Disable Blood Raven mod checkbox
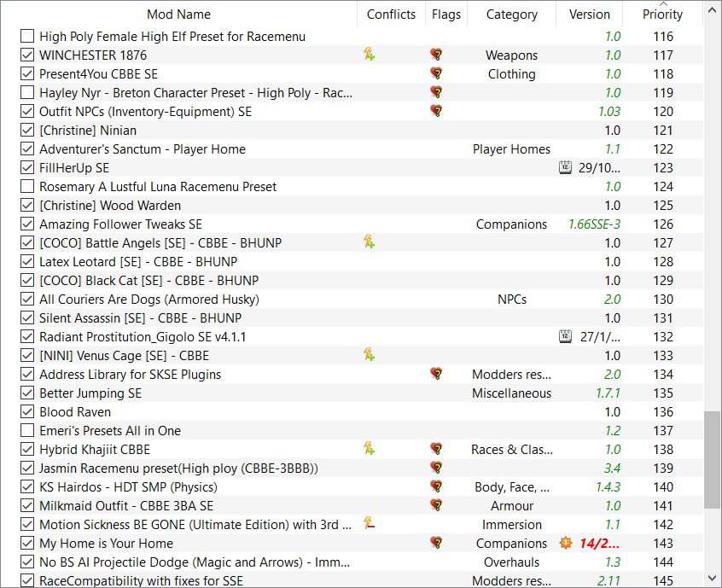 click(27, 411)
